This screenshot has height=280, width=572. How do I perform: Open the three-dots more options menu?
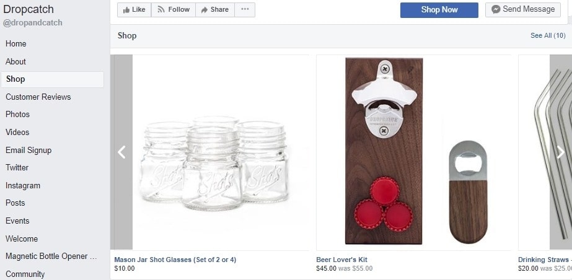point(245,10)
